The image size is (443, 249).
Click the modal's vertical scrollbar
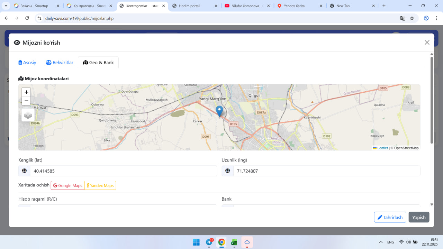[x=432, y=100]
